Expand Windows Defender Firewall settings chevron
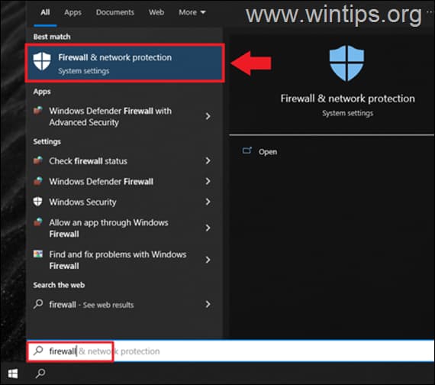The height and width of the screenshot is (385, 435). [x=208, y=181]
